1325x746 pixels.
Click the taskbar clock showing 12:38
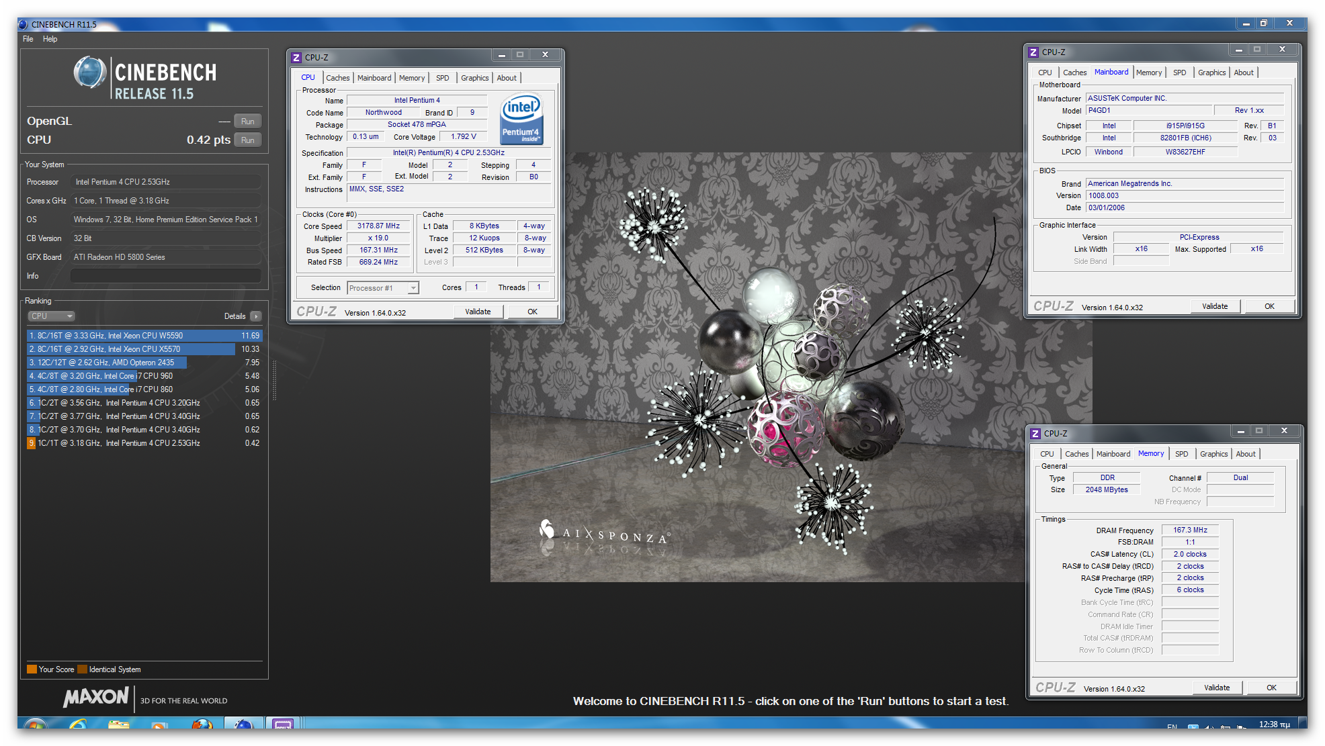click(x=1274, y=725)
